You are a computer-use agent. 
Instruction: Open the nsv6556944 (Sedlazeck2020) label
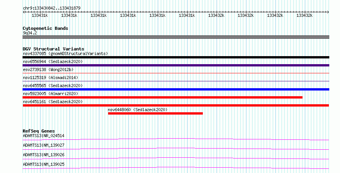pyautogui.click(x=53, y=61)
